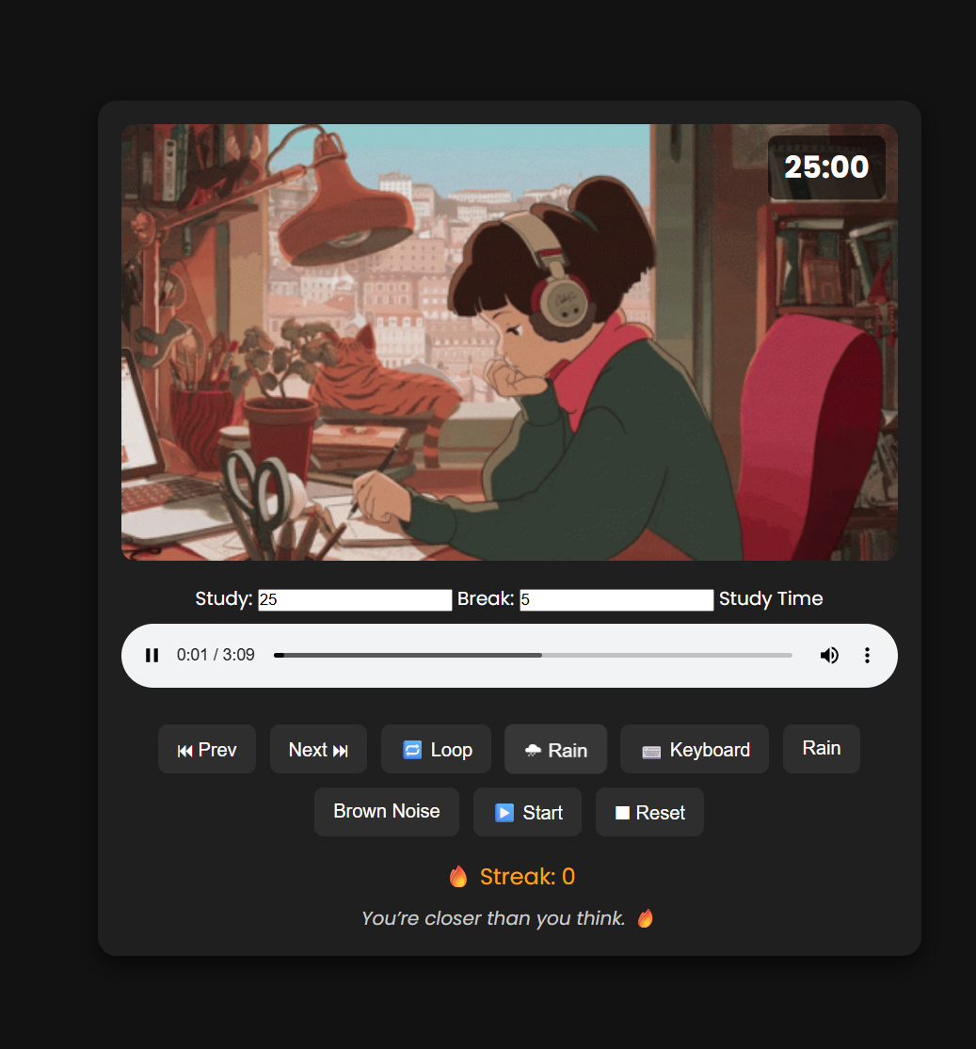976x1049 pixels.
Task: Open audio player three-dot options menu
Action: click(x=867, y=655)
